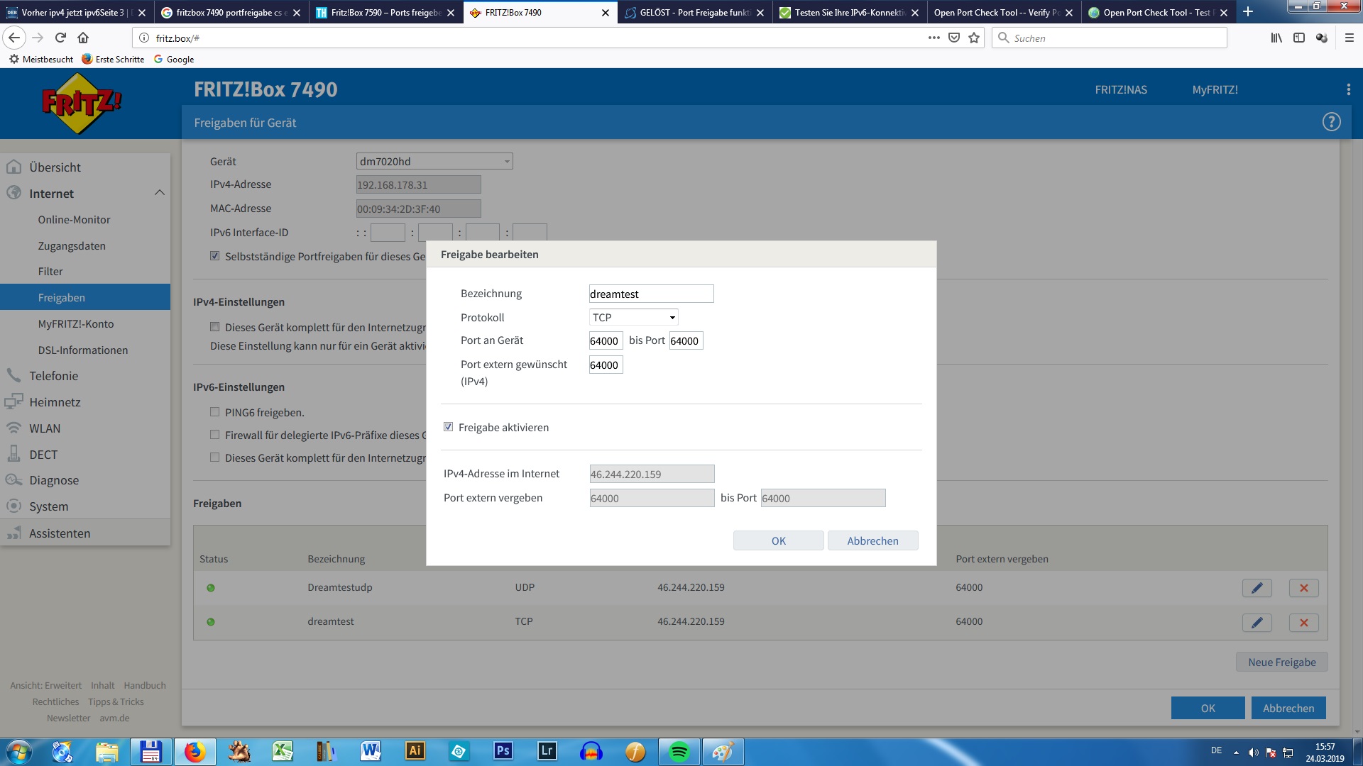Tick IPv6 'Dieses Gerät komplett' checkbox

tap(214, 457)
